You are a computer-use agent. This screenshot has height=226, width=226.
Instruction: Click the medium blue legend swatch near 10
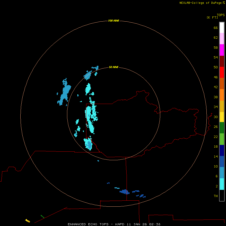pos(222,161)
